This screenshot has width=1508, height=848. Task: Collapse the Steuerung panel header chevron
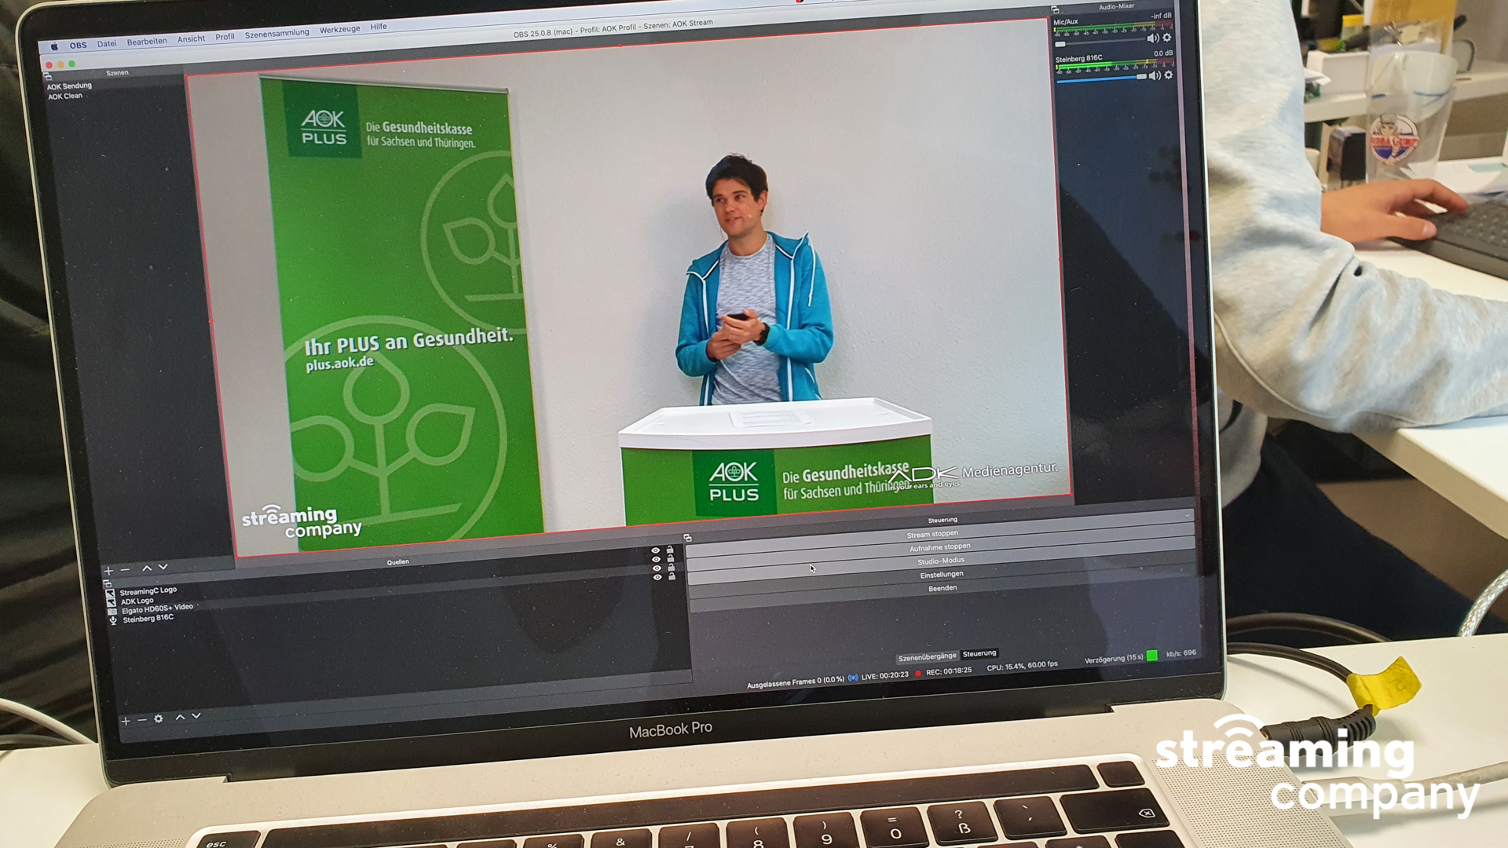[1187, 515]
